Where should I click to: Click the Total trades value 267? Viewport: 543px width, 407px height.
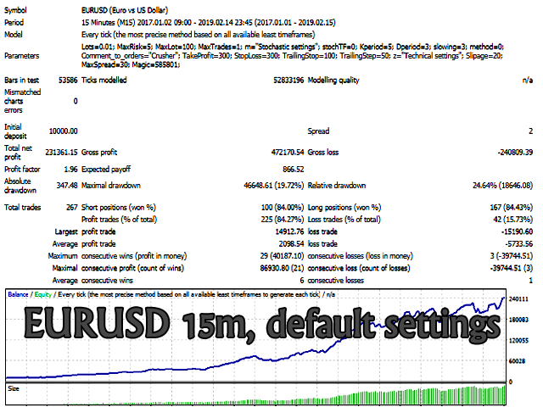click(x=70, y=207)
